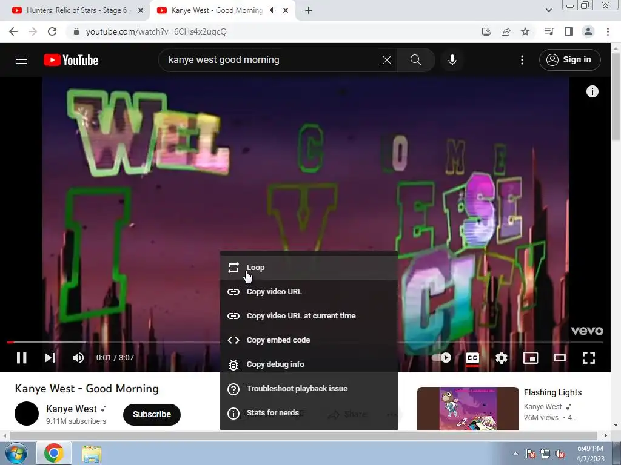The height and width of the screenshot is (465, 621).
Task: Open Stats for nerds
Action: pyautogui.click(x=309, y=413)
